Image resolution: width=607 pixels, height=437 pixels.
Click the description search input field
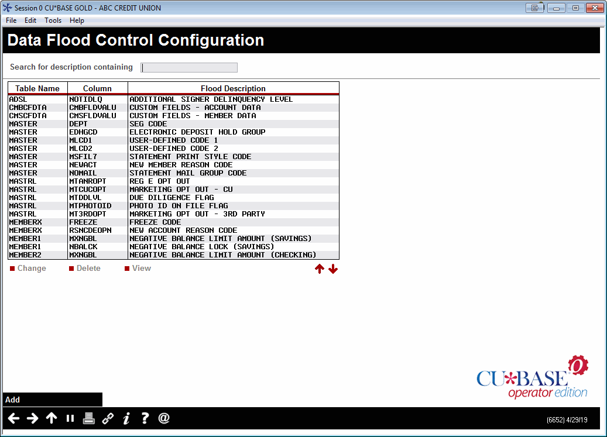click(189, 68)
